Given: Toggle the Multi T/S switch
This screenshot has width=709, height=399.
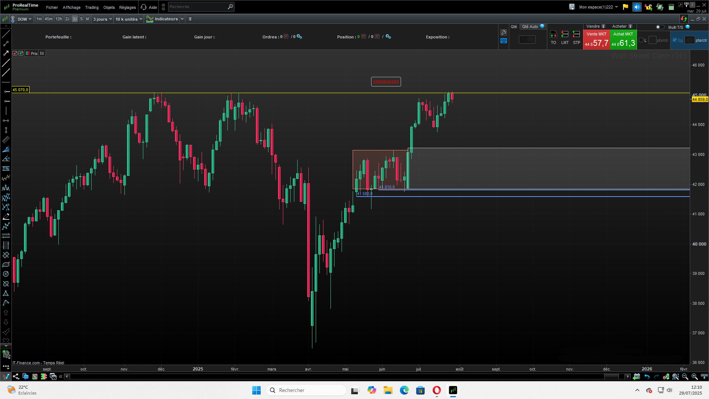Looking at the screenshot, I should (x=660, y=27).
